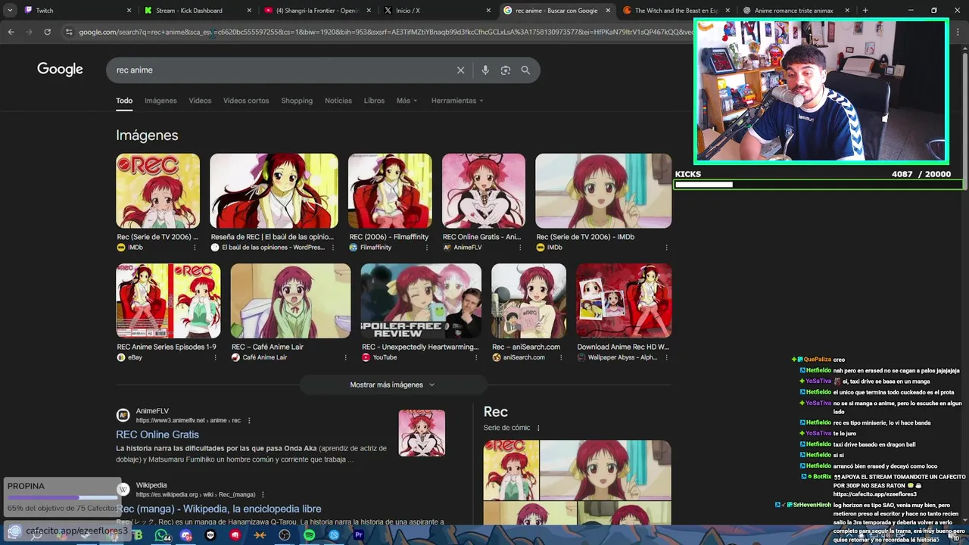Close the Shangri-la Frontier YouTube tab
Viewport: 969px width, 545px height.
click(369, 11)
